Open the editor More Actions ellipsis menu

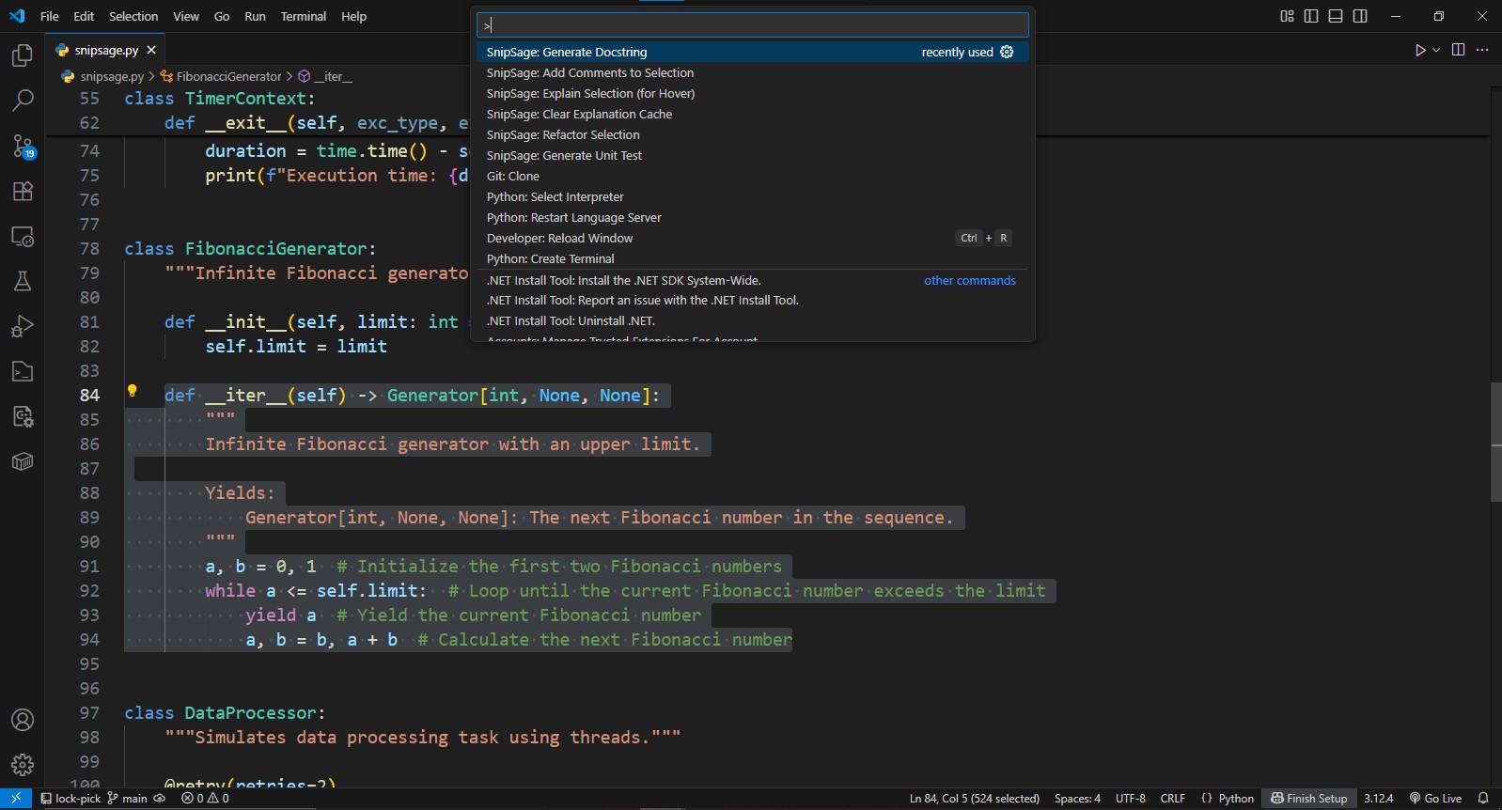point(1482,50)
